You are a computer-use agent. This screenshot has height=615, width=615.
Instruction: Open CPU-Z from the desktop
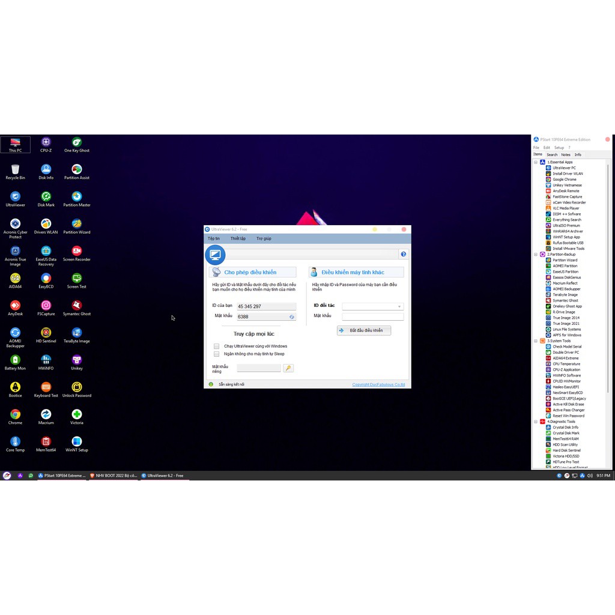(x=46, y=143)
